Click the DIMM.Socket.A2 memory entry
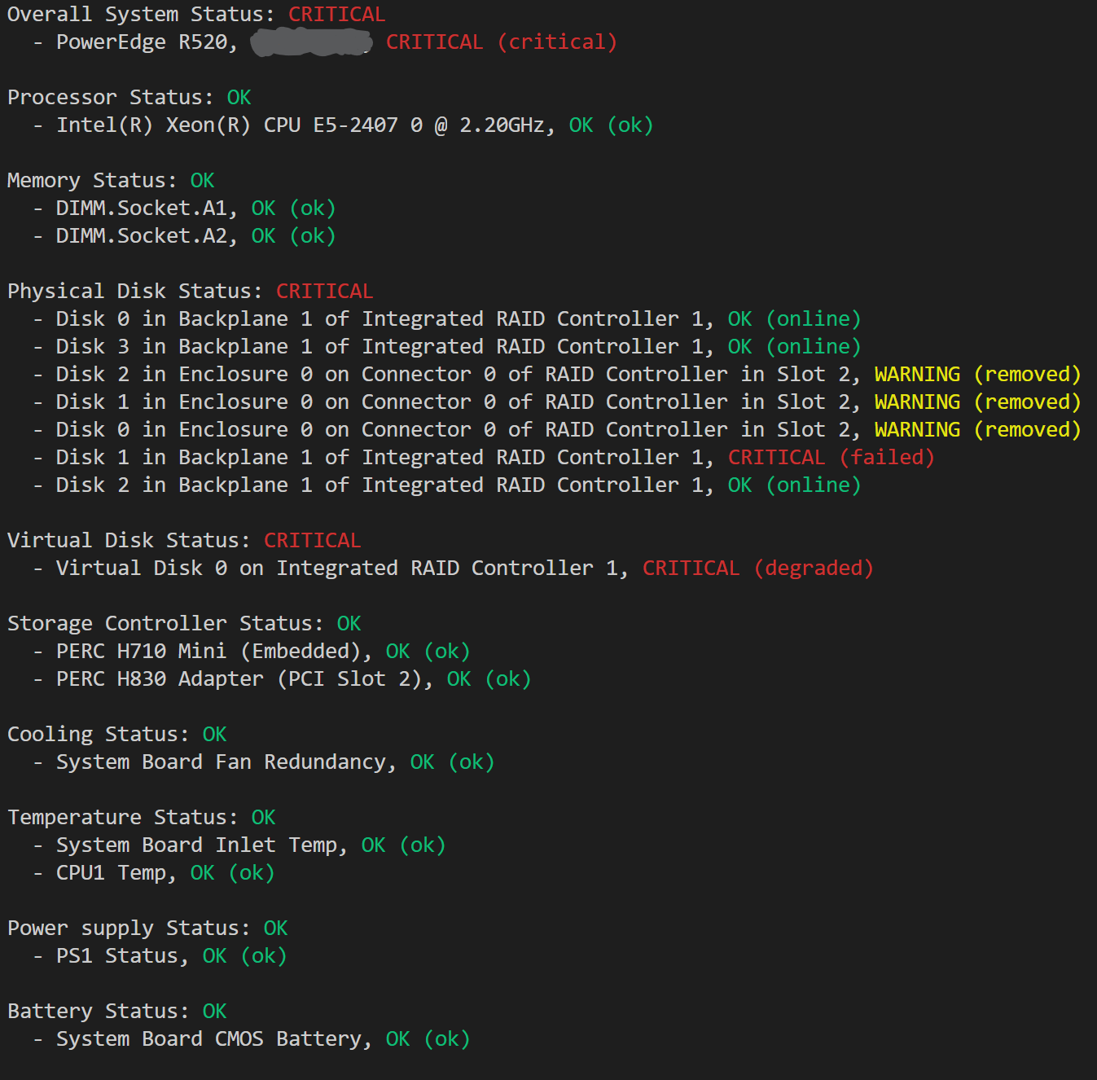This screenshot has height=1080, width=1097. click(184, 236)
